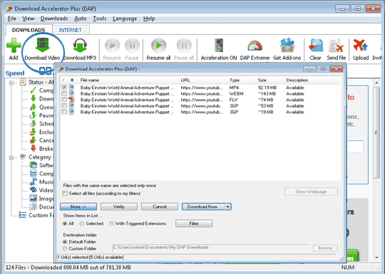Collapse the Status tree node
Viewport: 385px width, 274px height.
(11, 83)
